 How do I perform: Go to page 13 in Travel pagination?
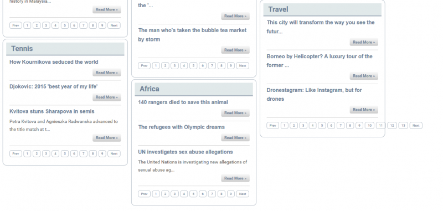[x=403, y=125]
